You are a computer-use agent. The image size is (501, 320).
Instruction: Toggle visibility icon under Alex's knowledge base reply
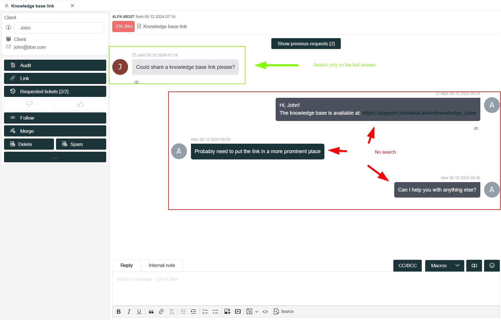point(476,128)
